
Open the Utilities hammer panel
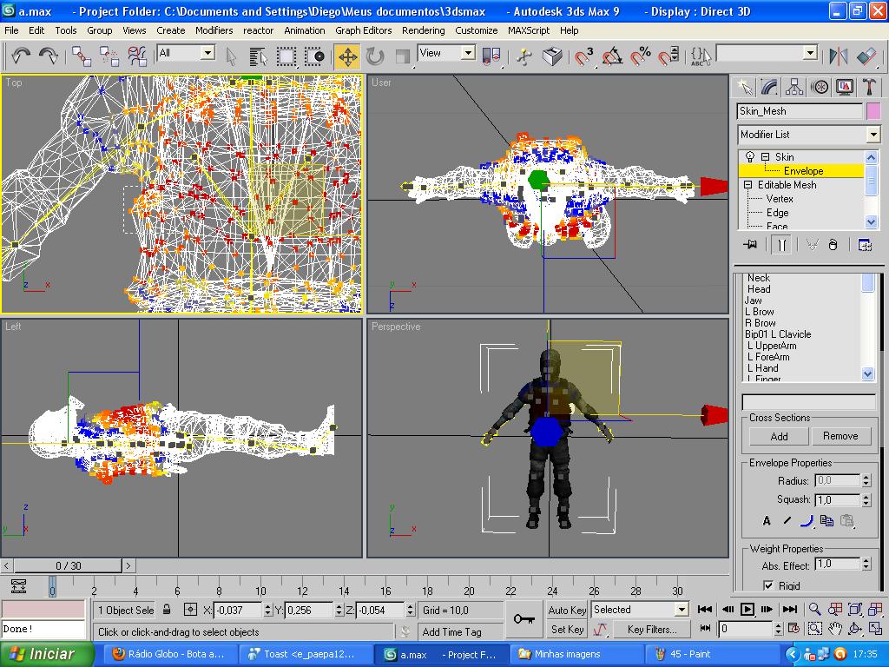tap(869, 87)
